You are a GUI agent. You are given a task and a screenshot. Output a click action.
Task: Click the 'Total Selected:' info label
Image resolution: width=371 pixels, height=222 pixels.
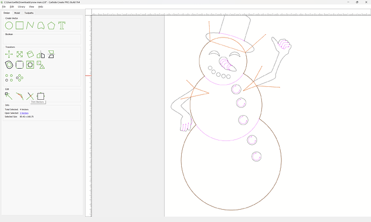12,109
